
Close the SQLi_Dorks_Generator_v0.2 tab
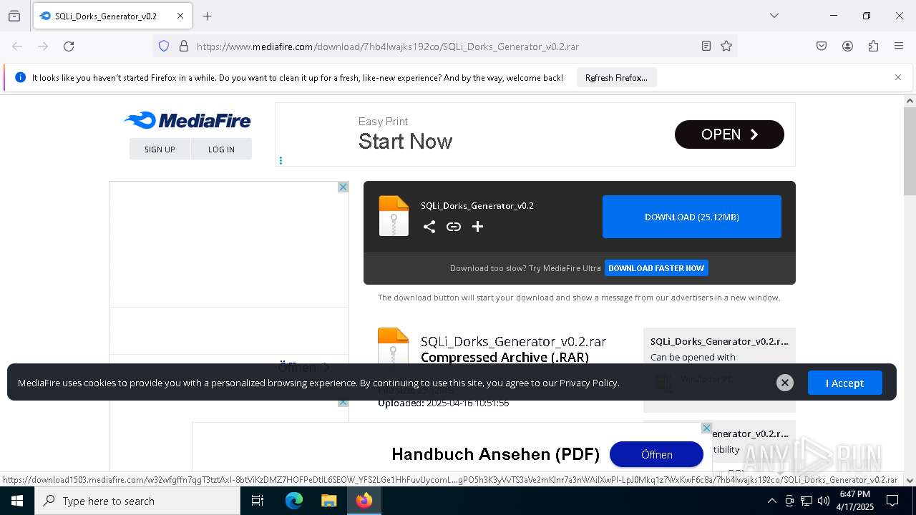click(180, 16)
